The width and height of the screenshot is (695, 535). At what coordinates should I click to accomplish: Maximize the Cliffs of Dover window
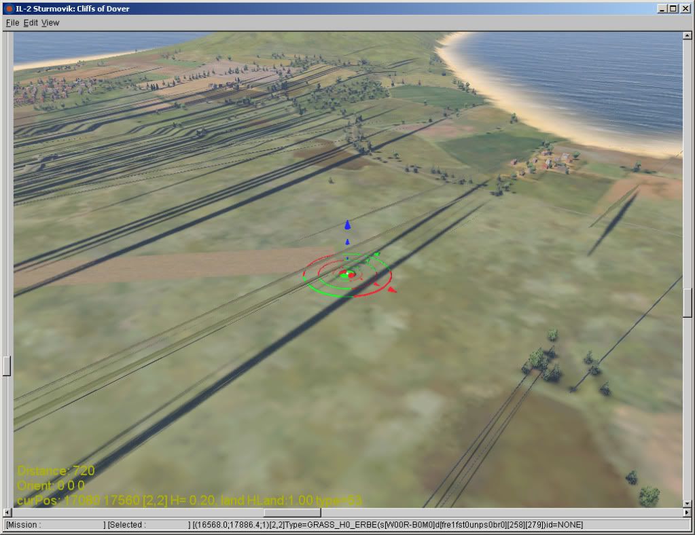tap(673, 8)
